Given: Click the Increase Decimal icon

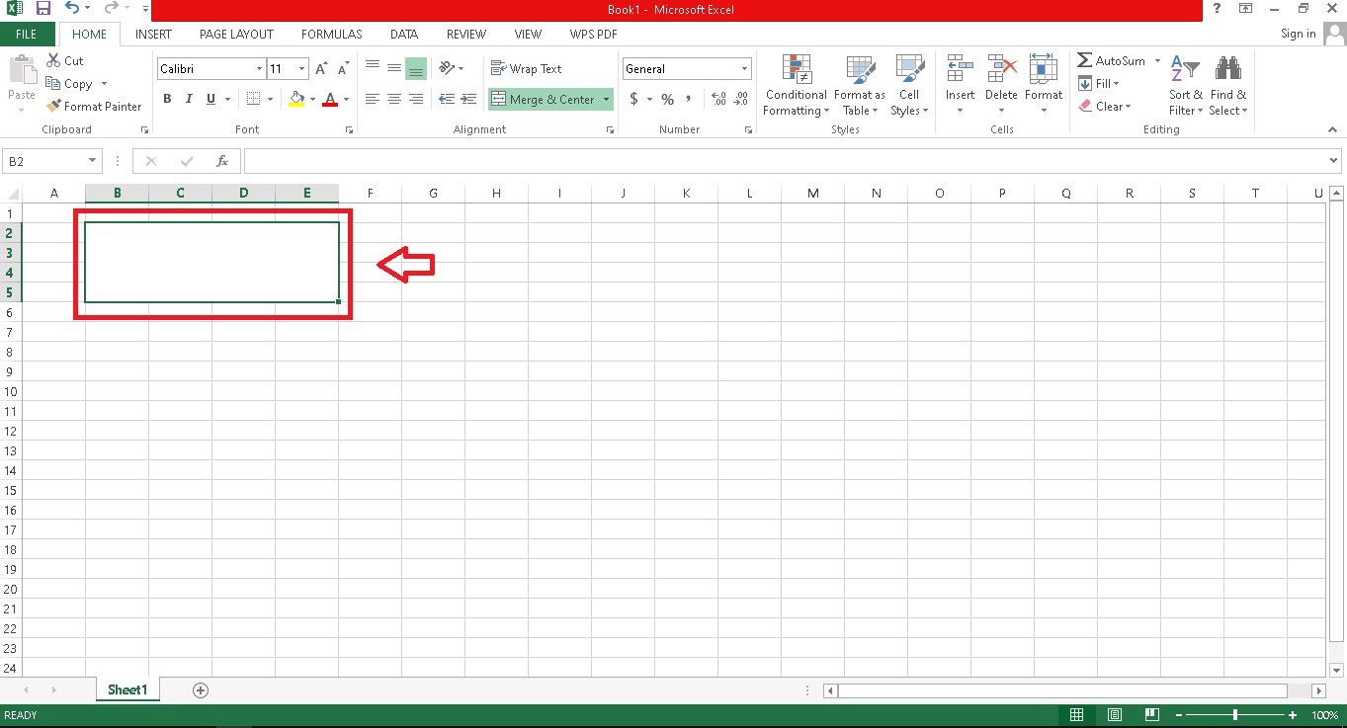Looking at the screenshot, I should [718, 100].
